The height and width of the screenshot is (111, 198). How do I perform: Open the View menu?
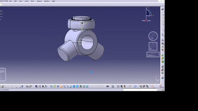click(x=21, y=1)
